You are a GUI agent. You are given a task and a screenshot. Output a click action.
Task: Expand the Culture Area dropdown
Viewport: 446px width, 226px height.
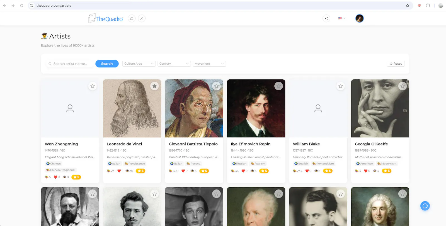139,64
